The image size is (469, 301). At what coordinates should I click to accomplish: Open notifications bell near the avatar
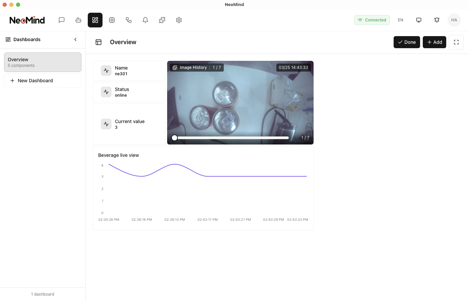437,20
